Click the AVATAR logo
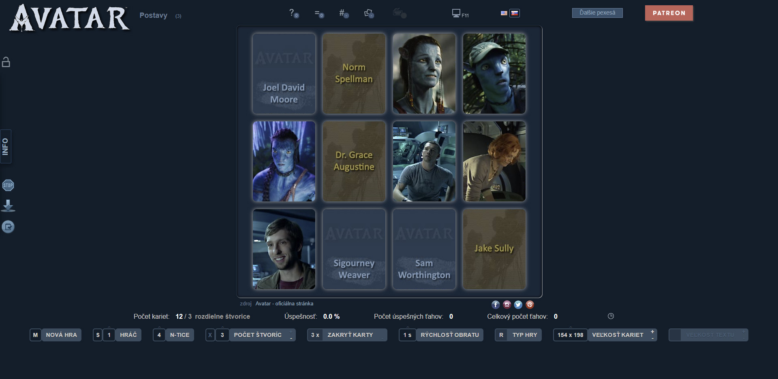This screenshot has height=379, width=778. point(70,18)
